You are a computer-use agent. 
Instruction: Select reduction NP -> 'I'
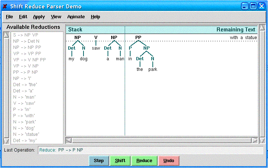point(22,79)
